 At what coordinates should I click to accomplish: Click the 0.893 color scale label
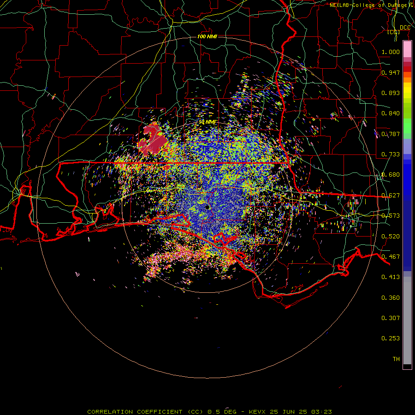coord(391,93)
